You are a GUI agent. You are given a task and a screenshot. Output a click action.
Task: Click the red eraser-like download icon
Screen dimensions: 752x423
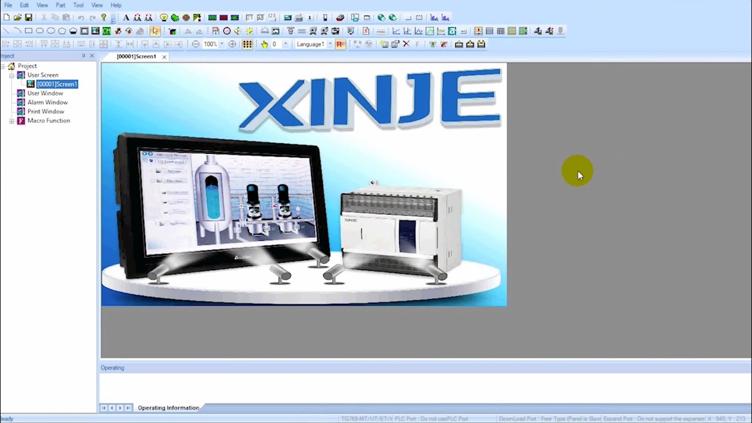point(340,18)
